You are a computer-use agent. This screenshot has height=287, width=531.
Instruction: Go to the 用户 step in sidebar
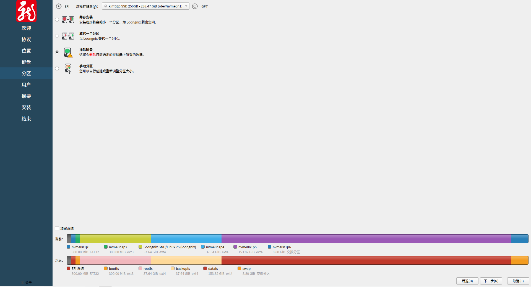pyautogui.click(x=26, y=85)
